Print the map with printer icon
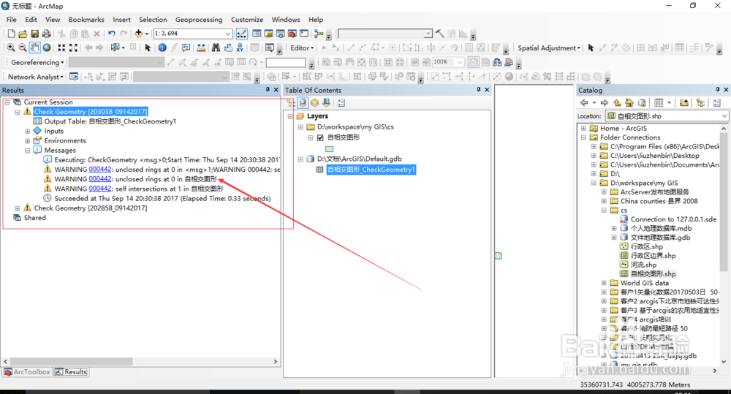 click(47, 34)
